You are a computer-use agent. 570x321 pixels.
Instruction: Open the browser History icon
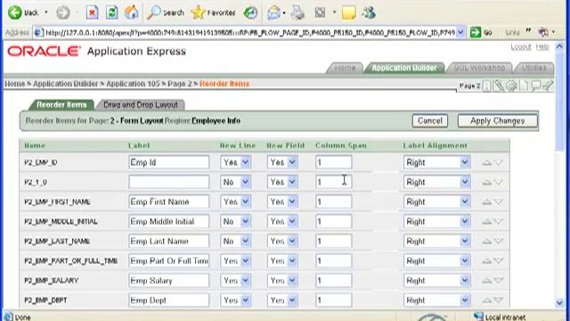click(250, 12)
